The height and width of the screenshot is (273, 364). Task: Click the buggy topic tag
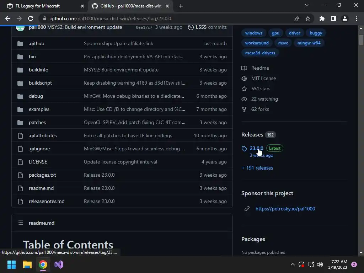pyautogui.click(x=316, y=33)
